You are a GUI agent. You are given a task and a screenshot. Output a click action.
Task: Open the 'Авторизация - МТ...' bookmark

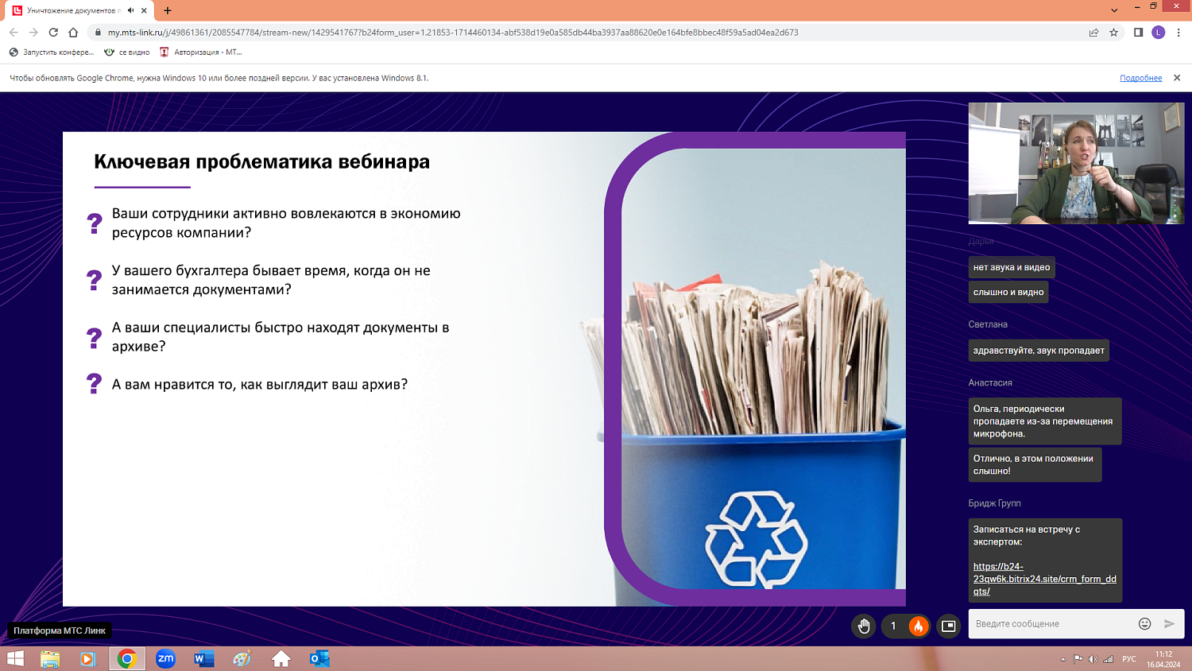[201, 52]
